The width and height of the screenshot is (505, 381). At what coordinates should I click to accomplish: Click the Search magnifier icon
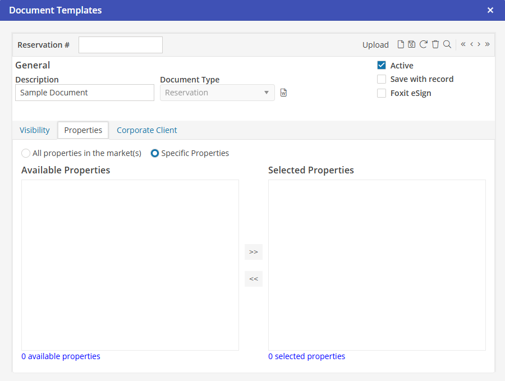(x=447, y=44)
